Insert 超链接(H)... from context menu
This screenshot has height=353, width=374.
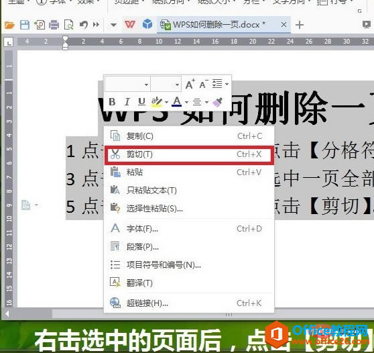[x=189, y=303]
